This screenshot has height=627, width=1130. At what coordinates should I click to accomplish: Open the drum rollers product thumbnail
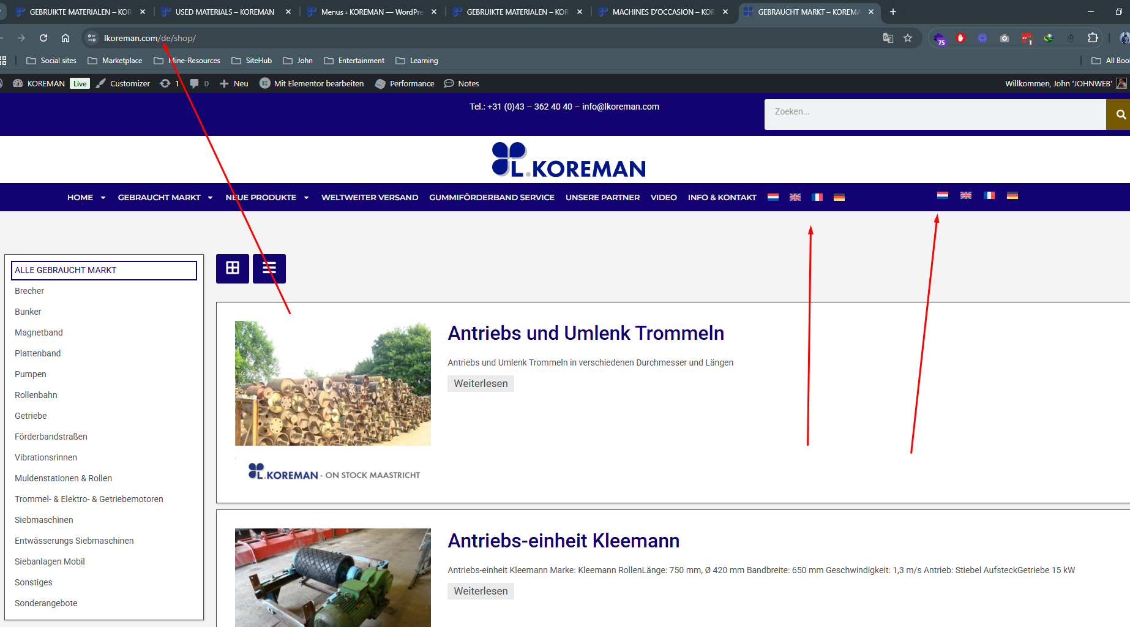(x=333, y=383)
